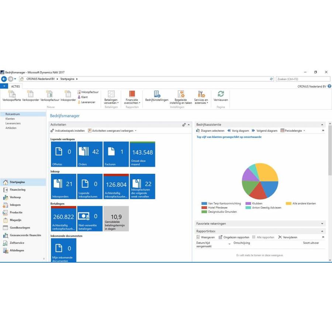The image size is (332, 332).
Task: Select Klanten in the navigation pane
Action: pyautogui.click(x=10, y=119)
